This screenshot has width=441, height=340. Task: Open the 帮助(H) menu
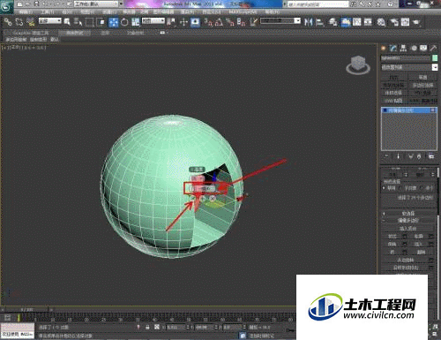click(x=273, y=12)
